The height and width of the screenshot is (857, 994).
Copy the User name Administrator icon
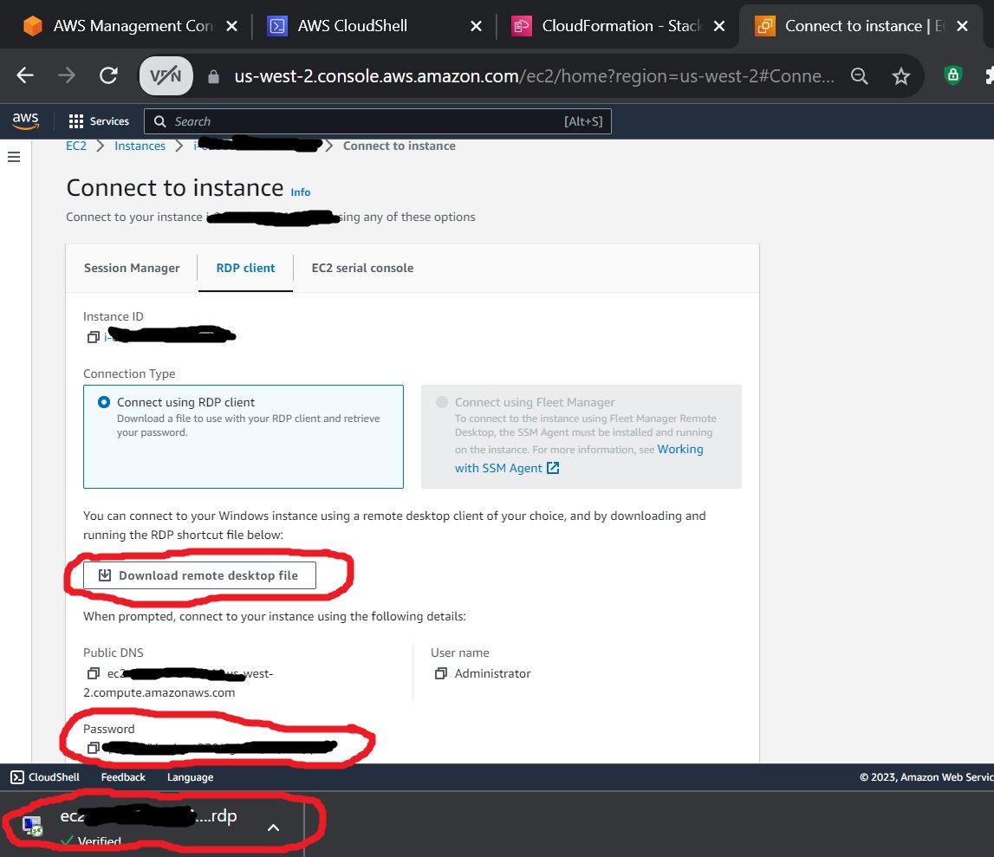tap(440, 673)
